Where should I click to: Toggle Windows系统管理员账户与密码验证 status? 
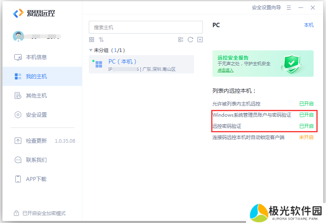(x=306, y=115)
